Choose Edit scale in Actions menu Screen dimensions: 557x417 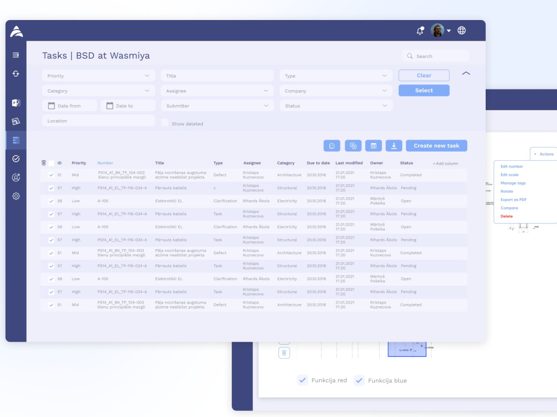[x=510, y=175]
